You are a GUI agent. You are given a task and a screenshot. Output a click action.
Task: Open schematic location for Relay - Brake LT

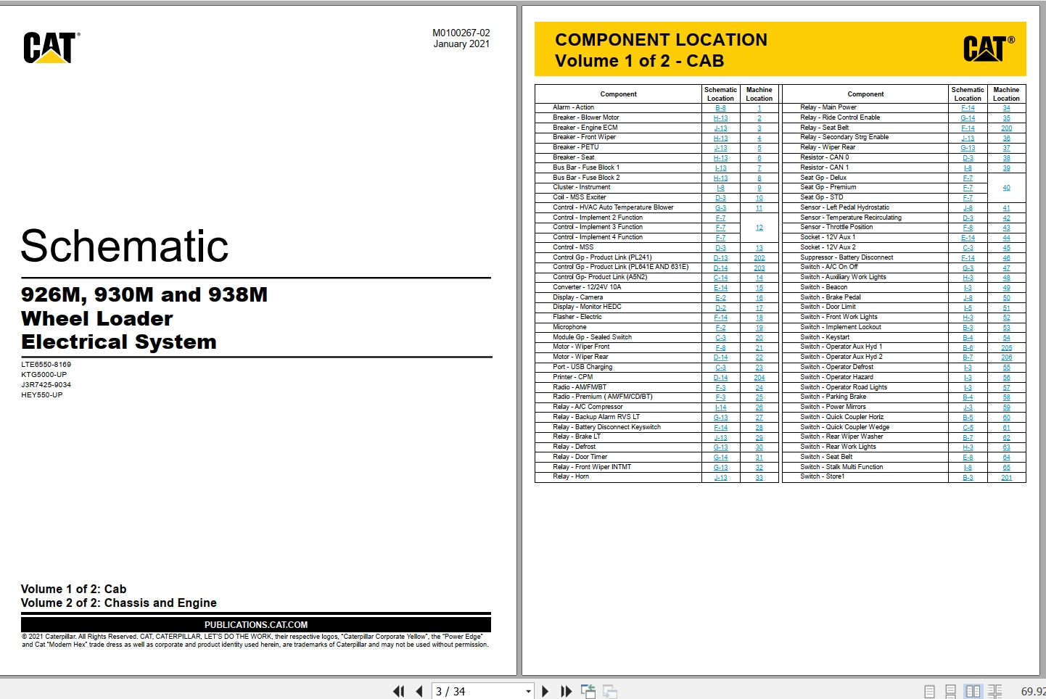click(720, 438)
